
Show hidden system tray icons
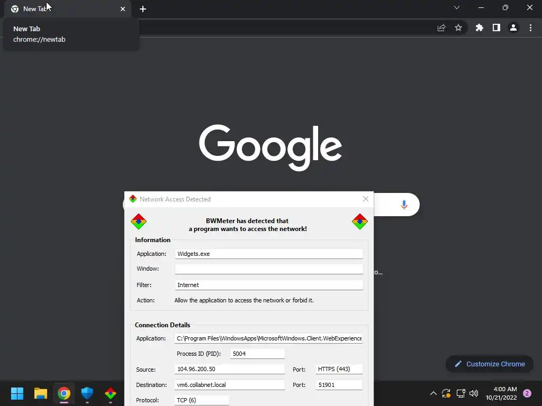(x=433, y=393)
